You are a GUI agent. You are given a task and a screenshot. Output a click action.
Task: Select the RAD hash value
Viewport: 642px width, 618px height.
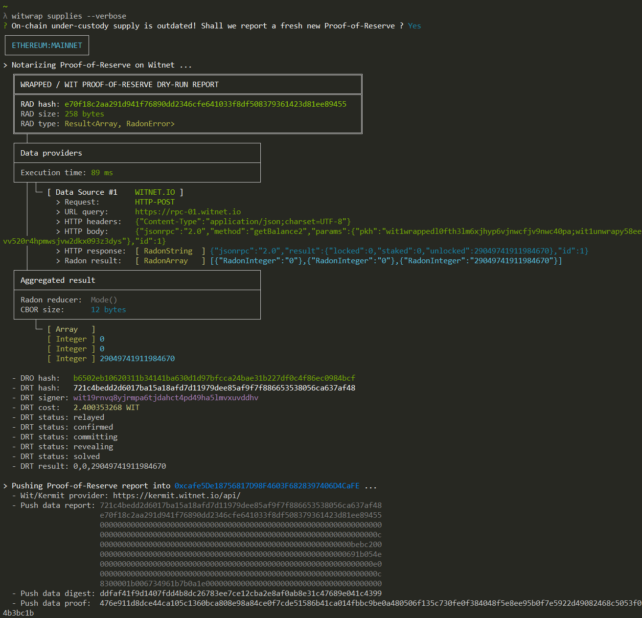(205, 104)
